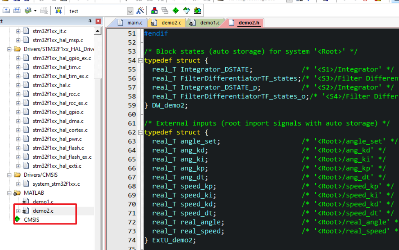The height and width of the screenshot is (250, 399).
Task: Fold the ExtU_demo2 struct at line 62
Action: [x=140, y=133]
